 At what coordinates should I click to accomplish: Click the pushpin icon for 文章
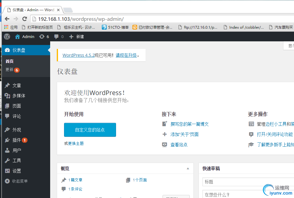7,85
